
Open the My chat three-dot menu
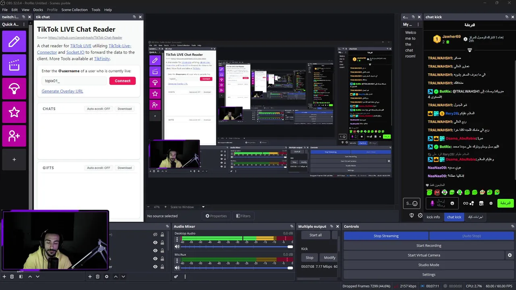[x=418, y=24]
